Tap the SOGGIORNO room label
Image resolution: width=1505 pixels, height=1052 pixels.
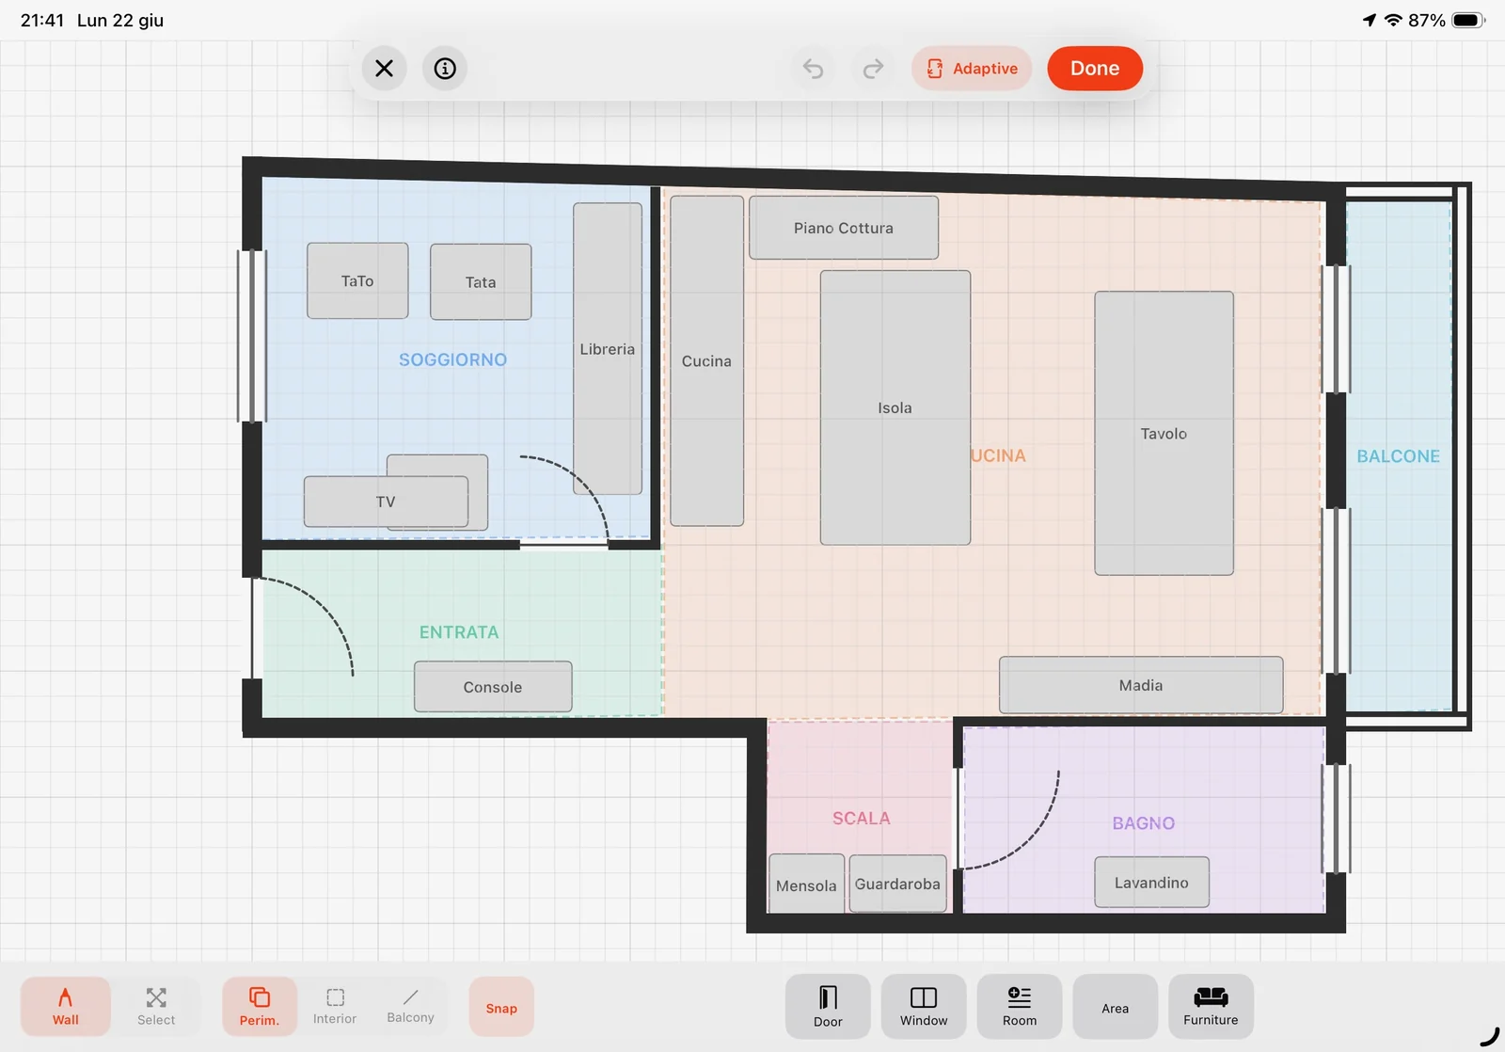(452, 359)
